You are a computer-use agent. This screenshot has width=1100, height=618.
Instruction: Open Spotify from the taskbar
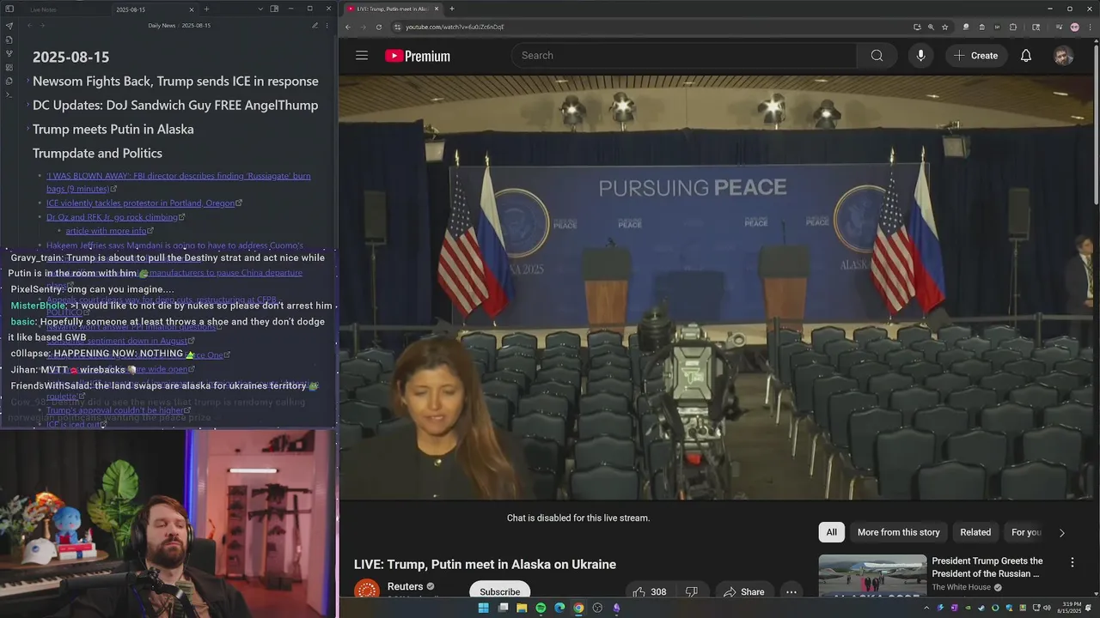tap(541, 608)
